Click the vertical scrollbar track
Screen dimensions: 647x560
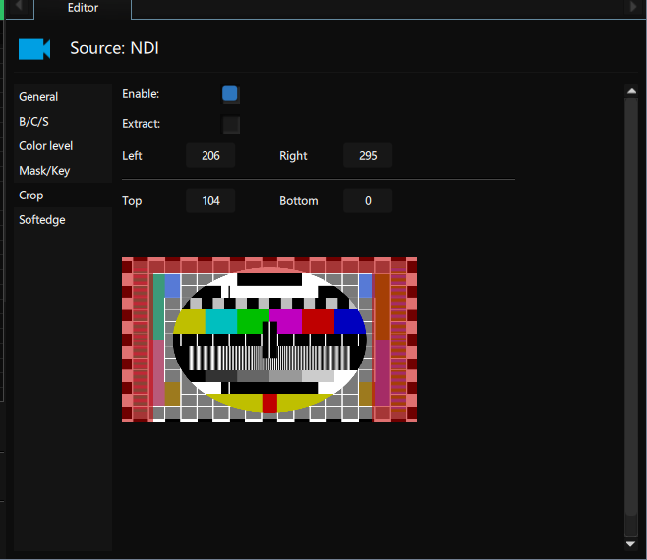point(631,317)
